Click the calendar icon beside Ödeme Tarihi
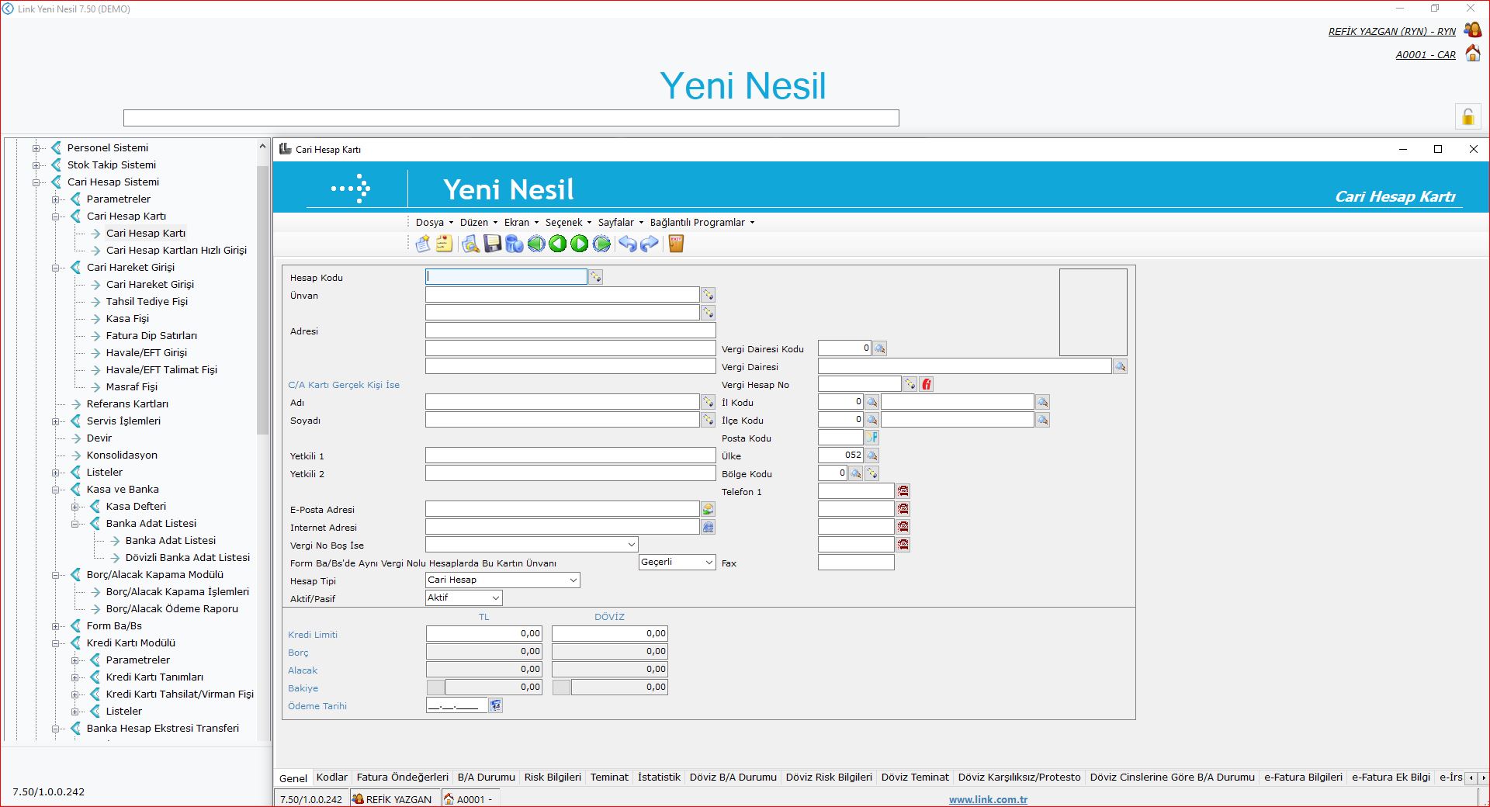The width and height of the screenshot is (1490, 807). point(496,705)
